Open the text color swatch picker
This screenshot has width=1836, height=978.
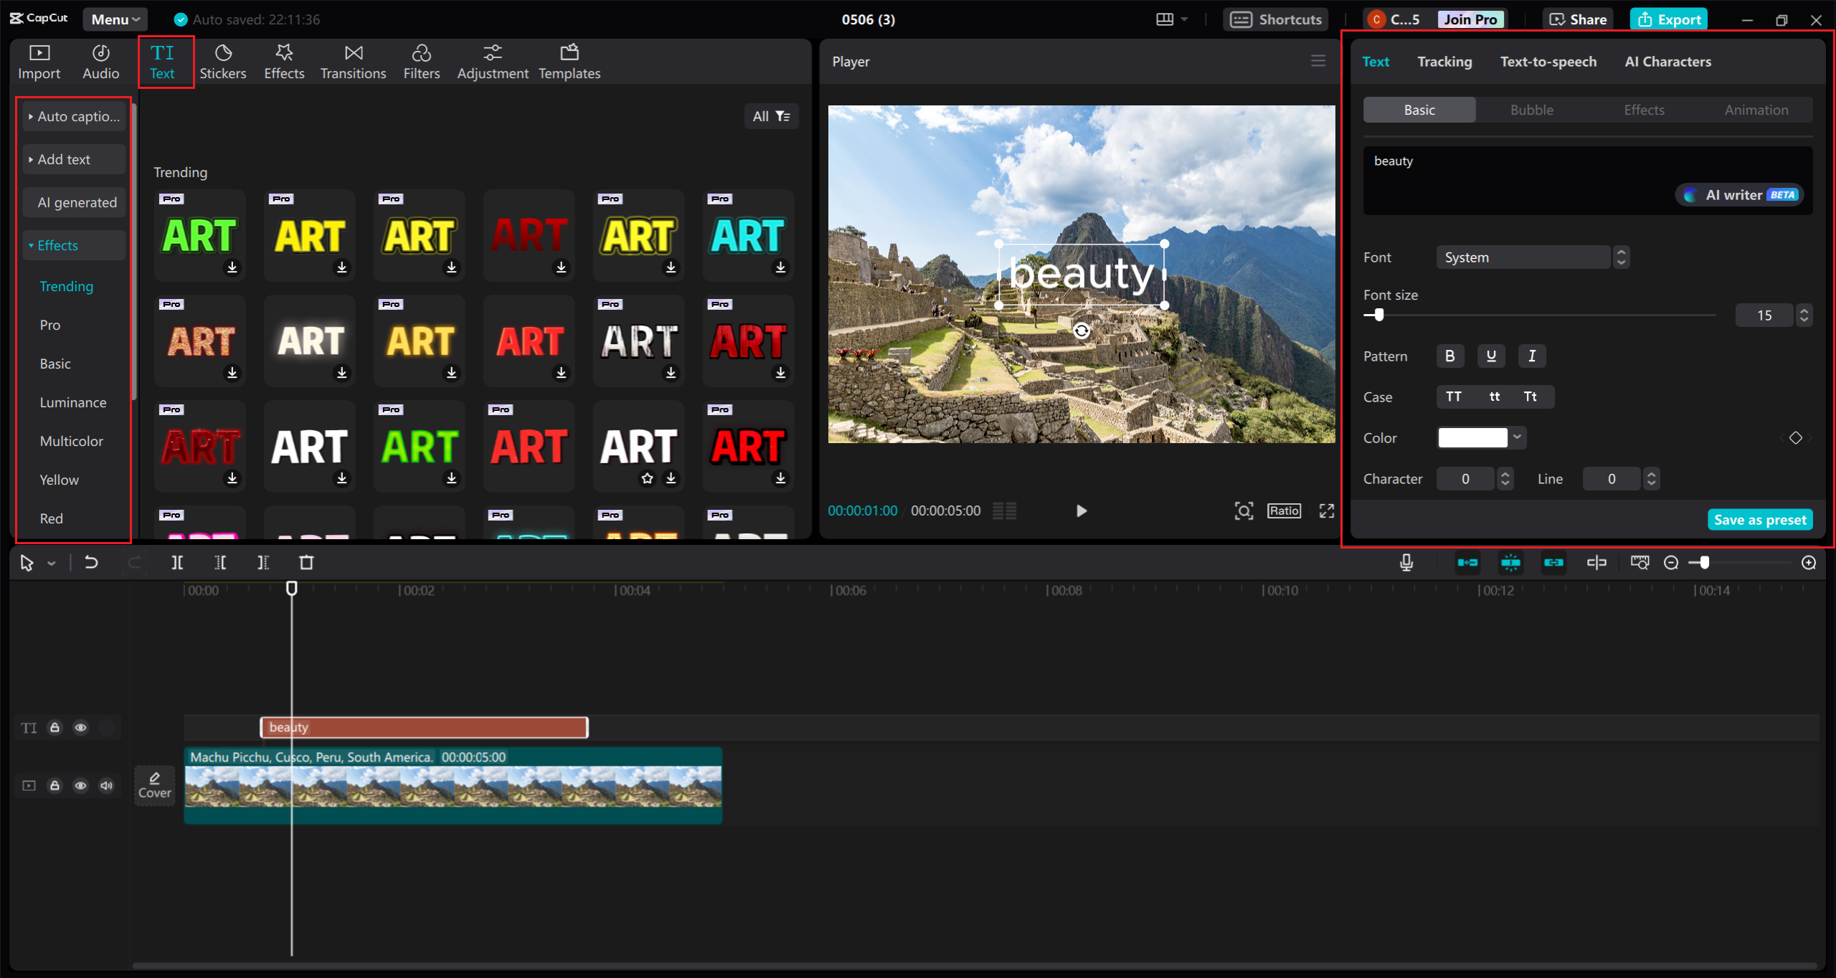click(1475, 437)
